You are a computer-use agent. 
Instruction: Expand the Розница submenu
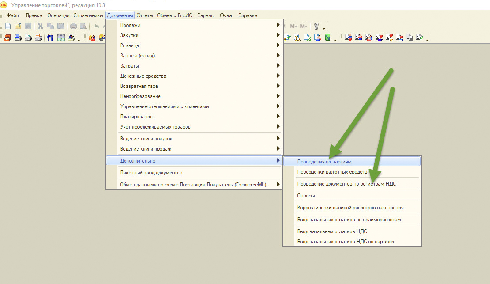pyautogui.click(x=194, y=45)
